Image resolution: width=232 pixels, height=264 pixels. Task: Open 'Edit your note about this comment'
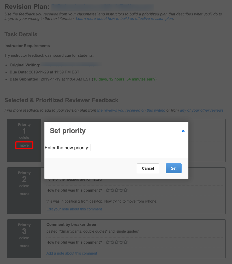pyautogui.click(x=74, y=209)
